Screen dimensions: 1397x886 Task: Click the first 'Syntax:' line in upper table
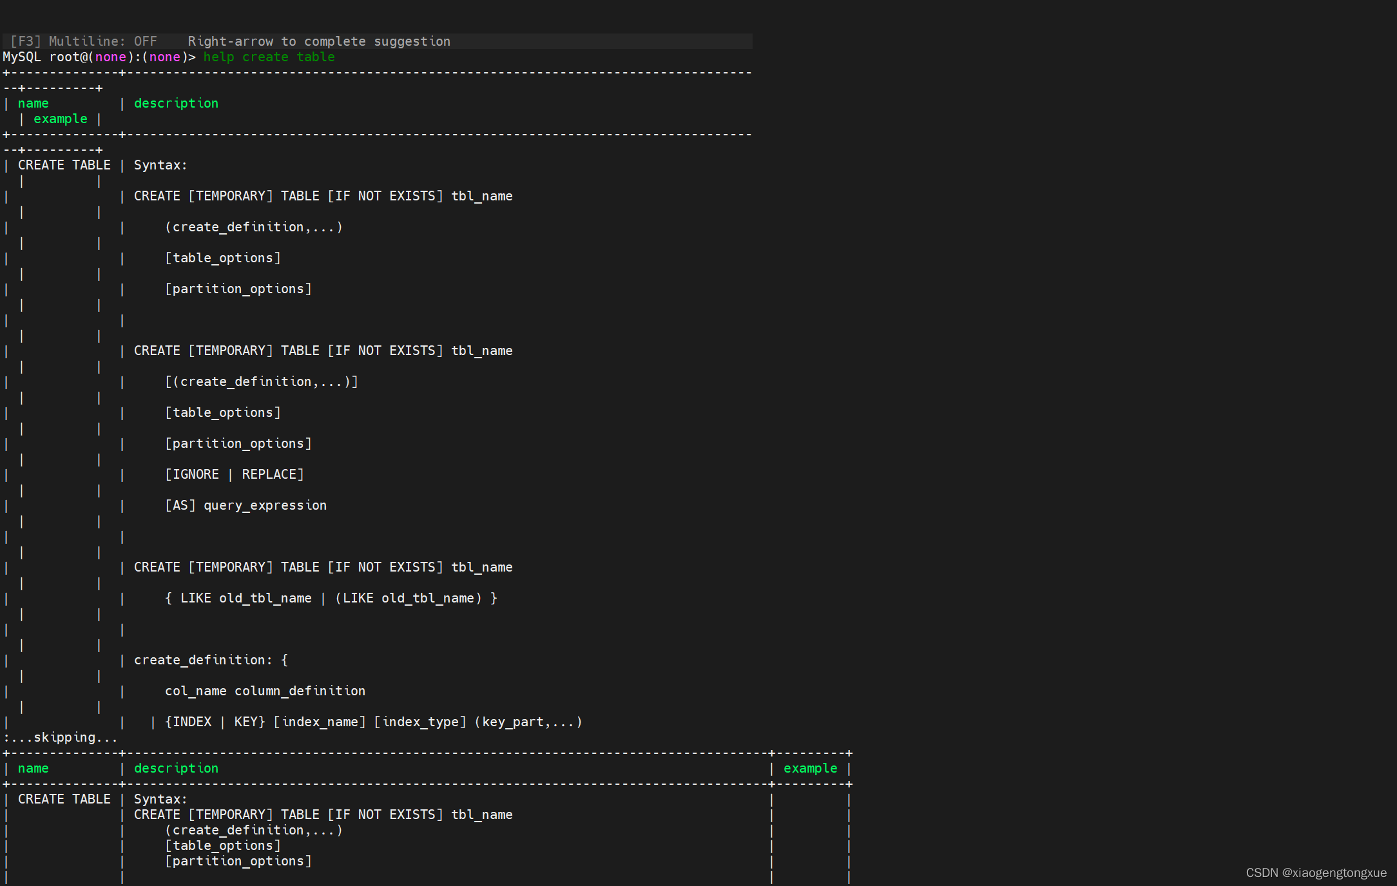(x=160, y=165)
